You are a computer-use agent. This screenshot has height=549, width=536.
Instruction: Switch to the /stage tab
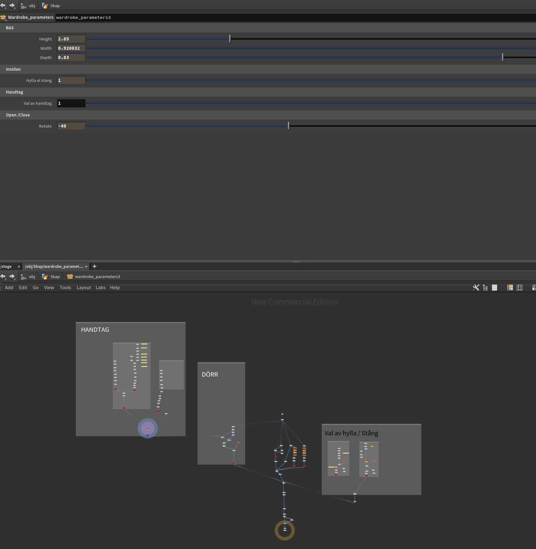pyautogui.click(x=6, y=266)
